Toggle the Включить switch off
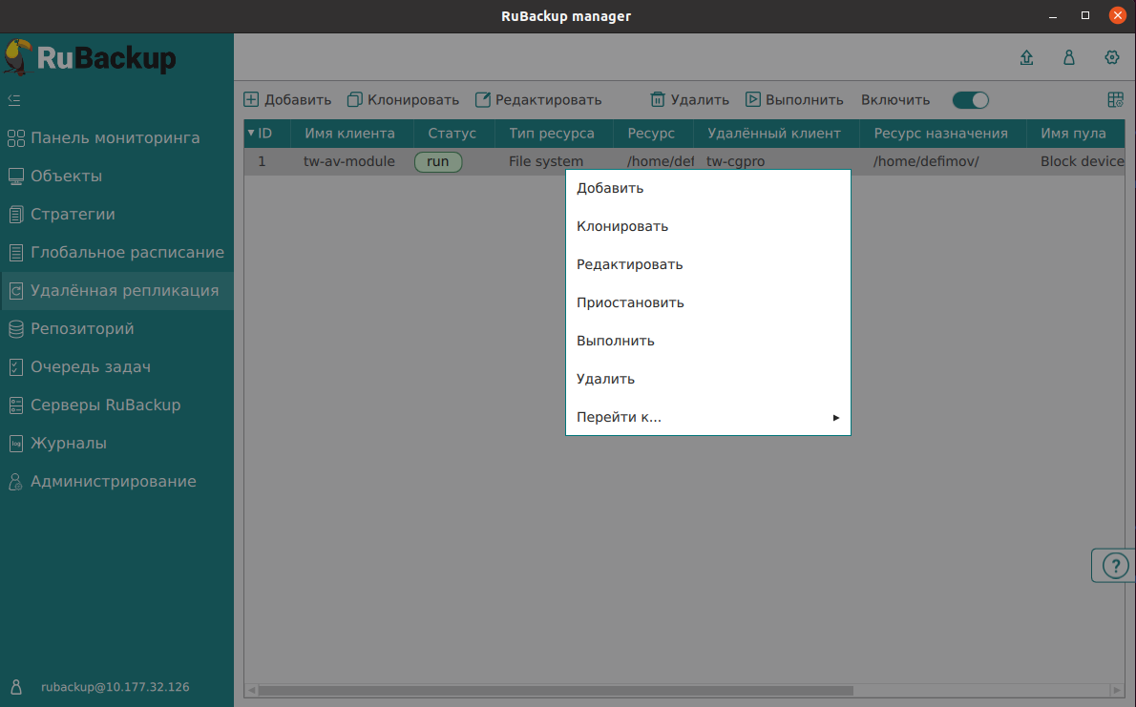Image resolution: width=1136 pixels, height=707 pixels. click(970, 100)
